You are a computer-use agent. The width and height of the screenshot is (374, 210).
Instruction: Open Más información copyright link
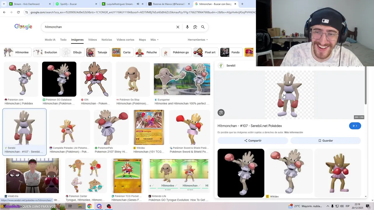tap(293, 132)
